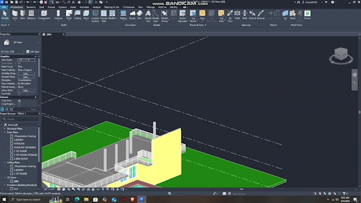The width and height of the screenshot is (361, 203).
Task: Select the Curtain Grid tool
Action: (x=104, y=16)
